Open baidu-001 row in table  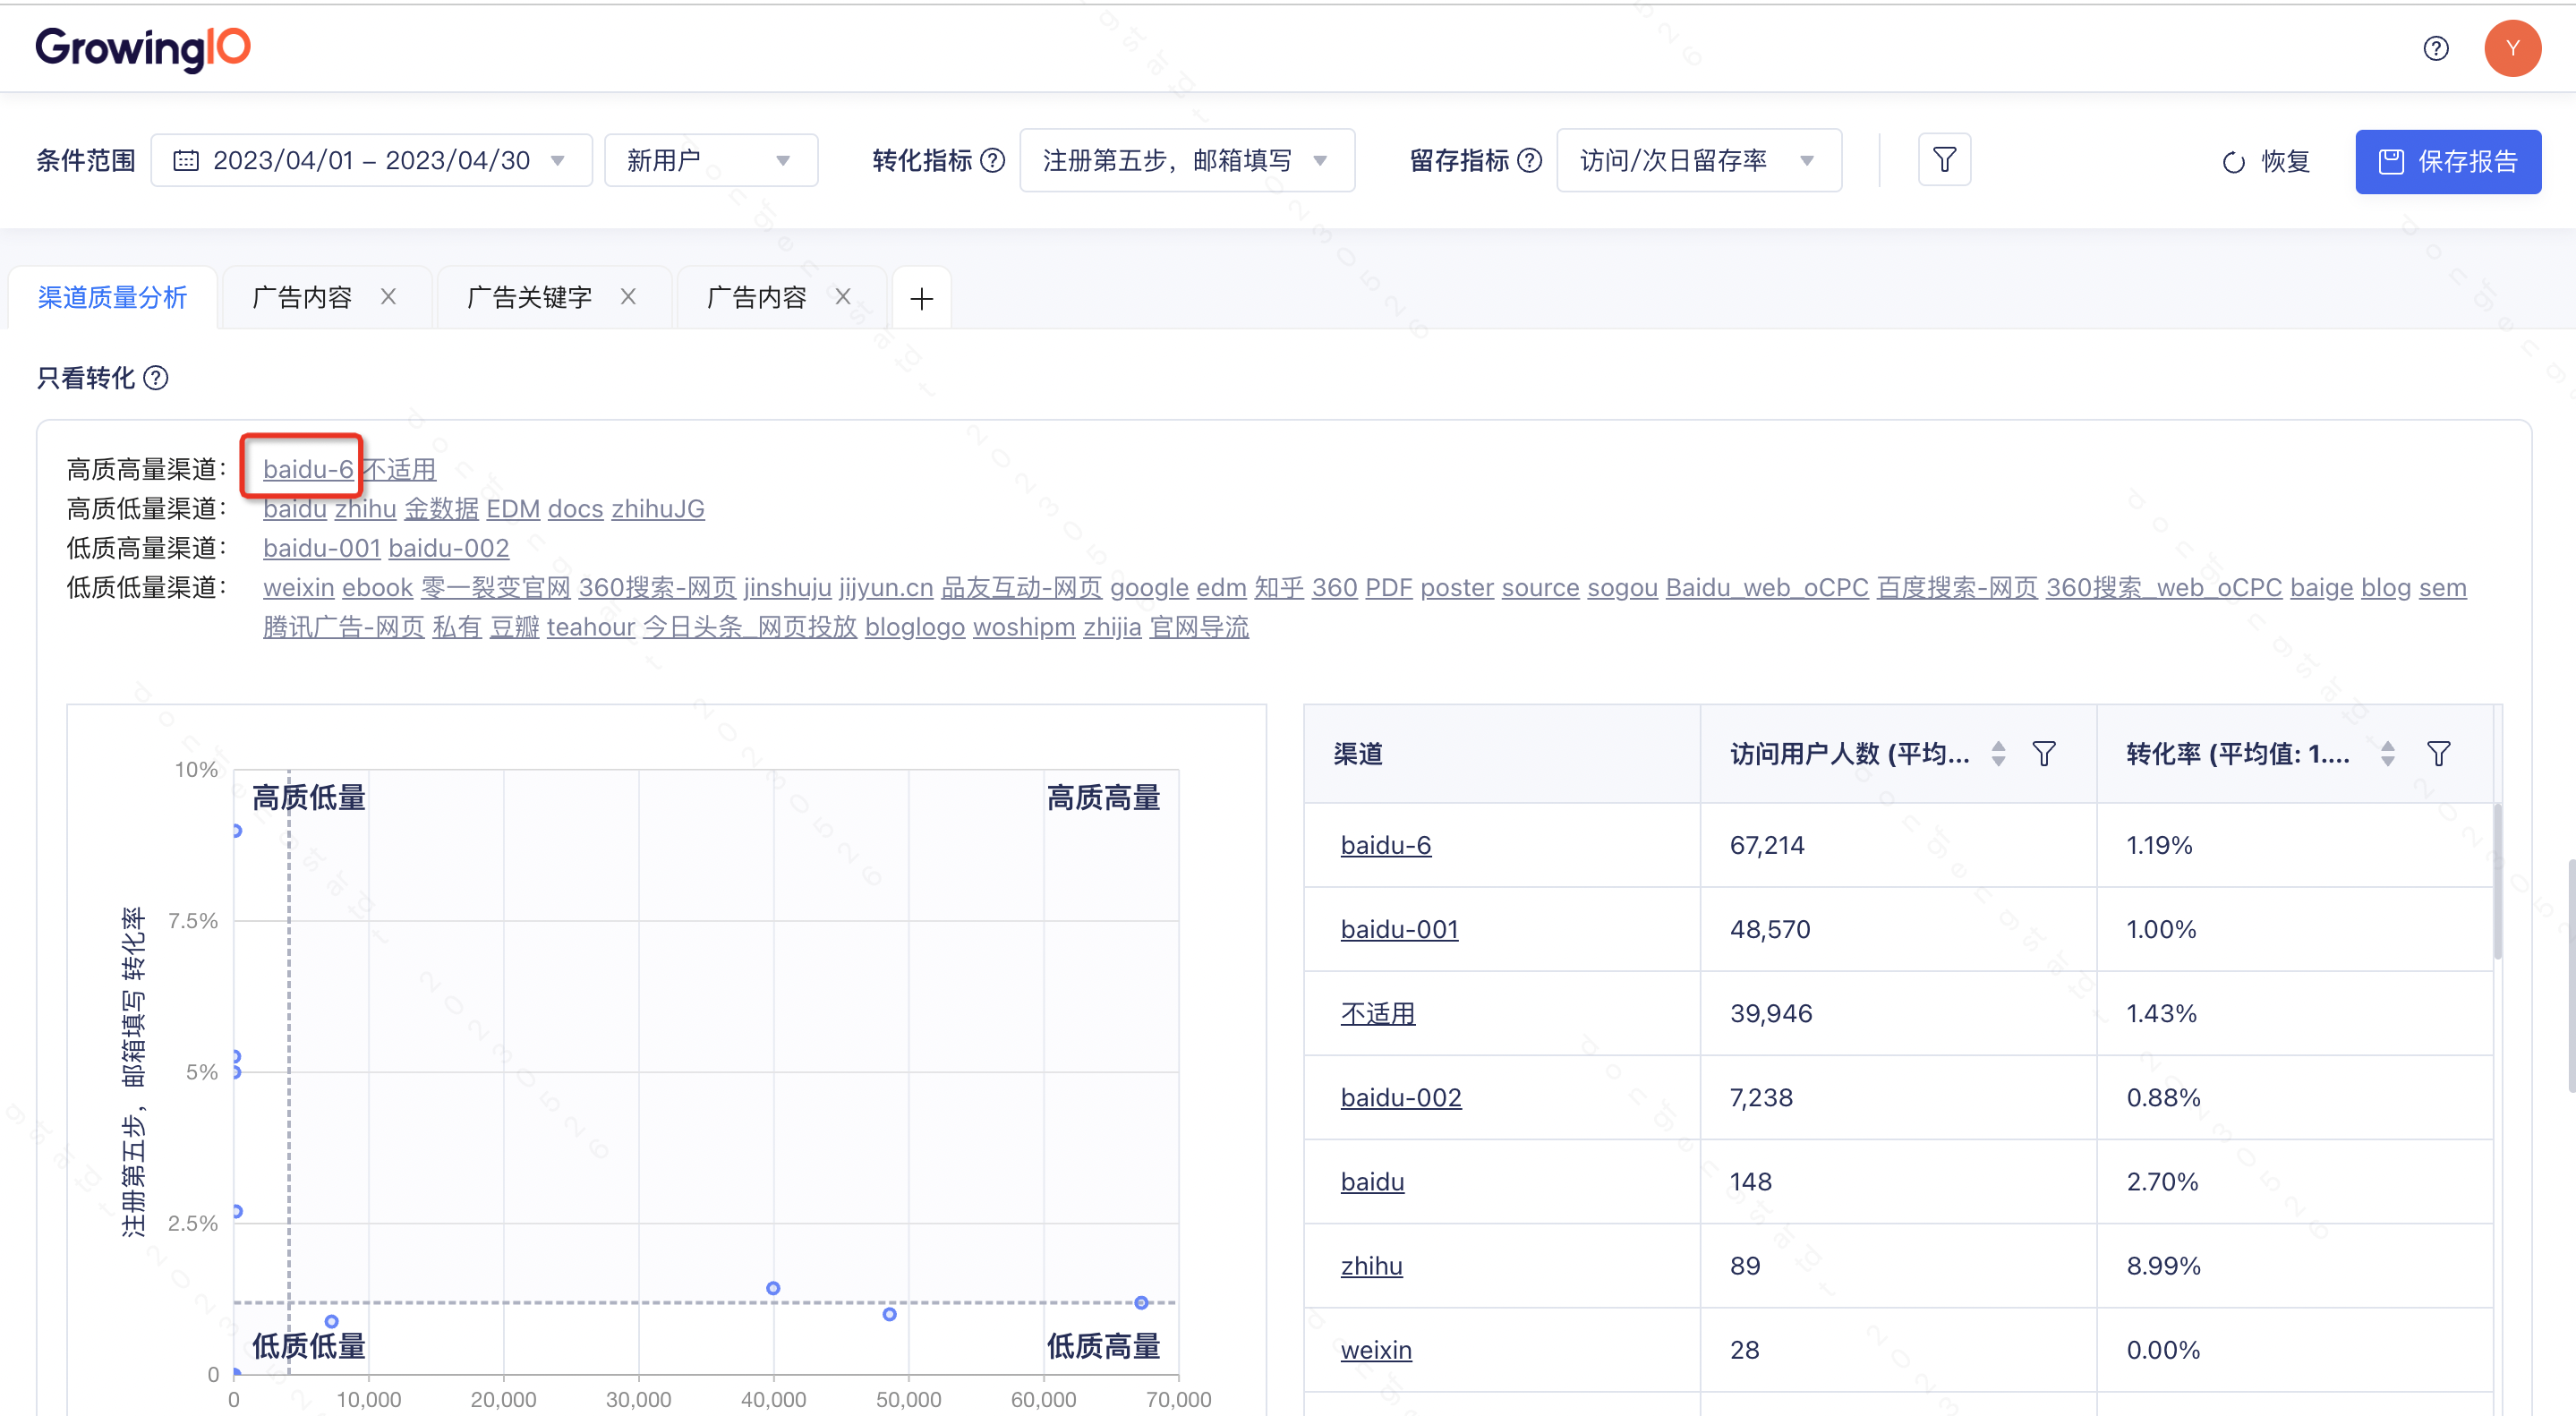click(x=1399, y=929)
